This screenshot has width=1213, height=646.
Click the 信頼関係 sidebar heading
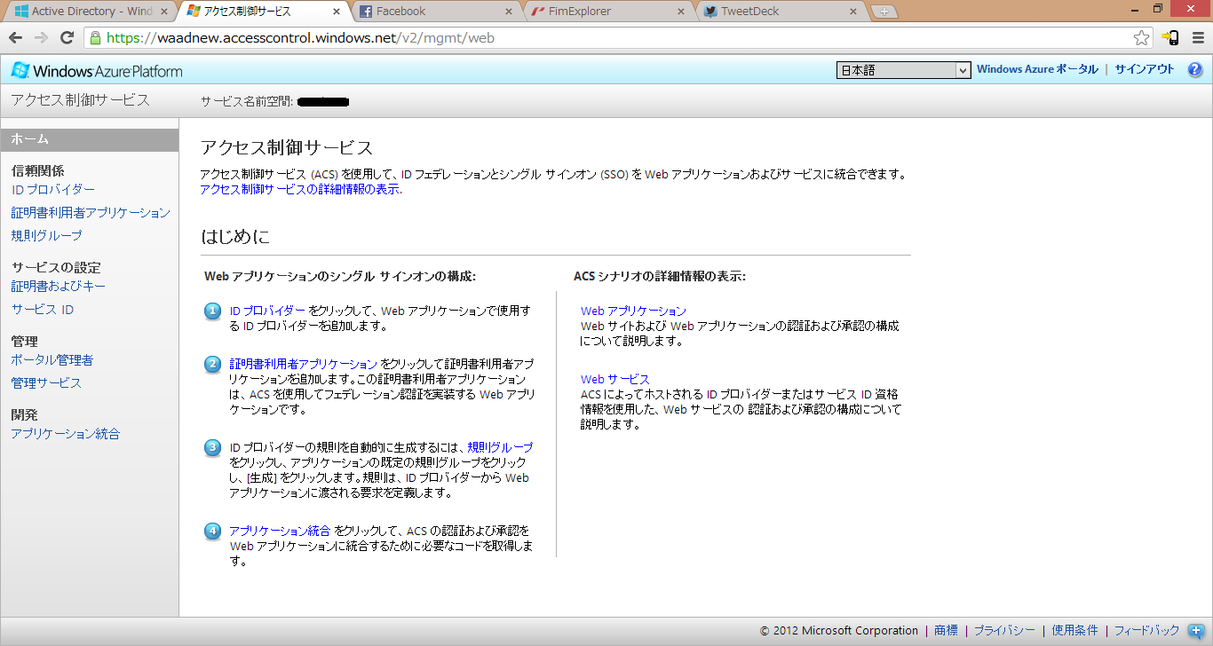point(37,171)
